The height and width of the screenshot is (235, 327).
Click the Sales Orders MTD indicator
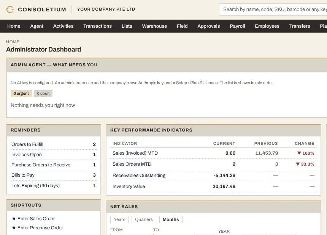132,164
